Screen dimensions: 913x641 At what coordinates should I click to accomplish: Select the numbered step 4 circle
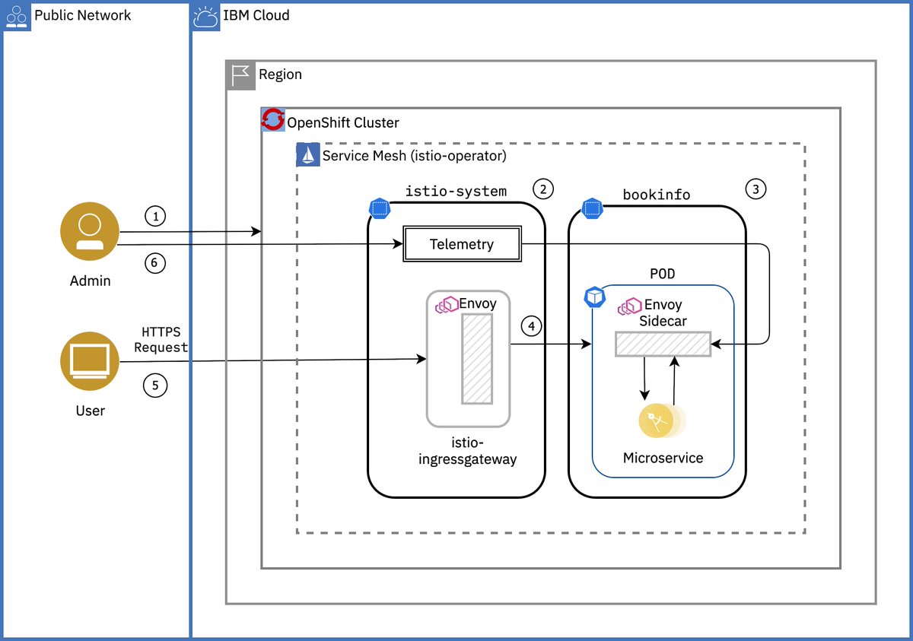(x=531, y=326)
